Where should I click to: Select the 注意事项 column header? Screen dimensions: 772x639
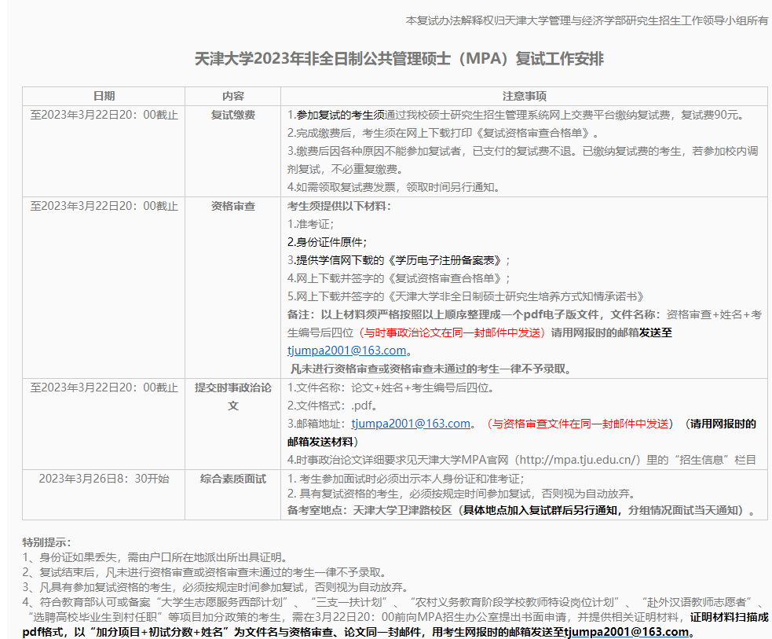click(524, 96)
